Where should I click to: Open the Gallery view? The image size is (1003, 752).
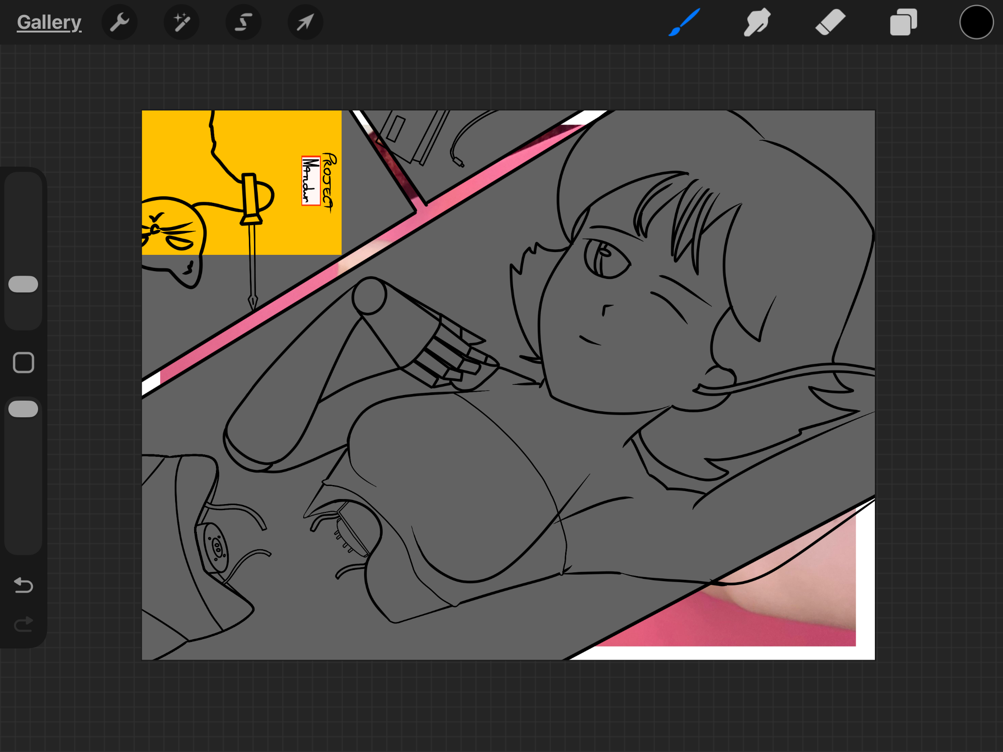[x=49, y=22]
